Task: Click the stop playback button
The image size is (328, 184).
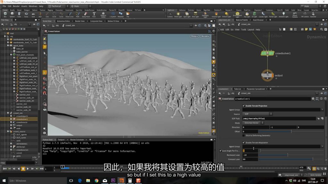Action: pyautogui.click(x=23, y=169)
